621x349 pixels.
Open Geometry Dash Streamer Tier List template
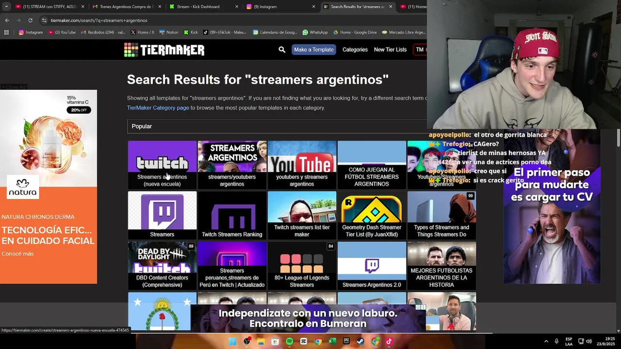372,215
